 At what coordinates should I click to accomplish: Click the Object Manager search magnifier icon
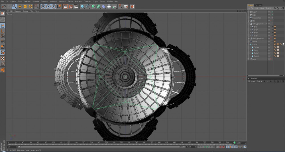(x=275, y=8)
